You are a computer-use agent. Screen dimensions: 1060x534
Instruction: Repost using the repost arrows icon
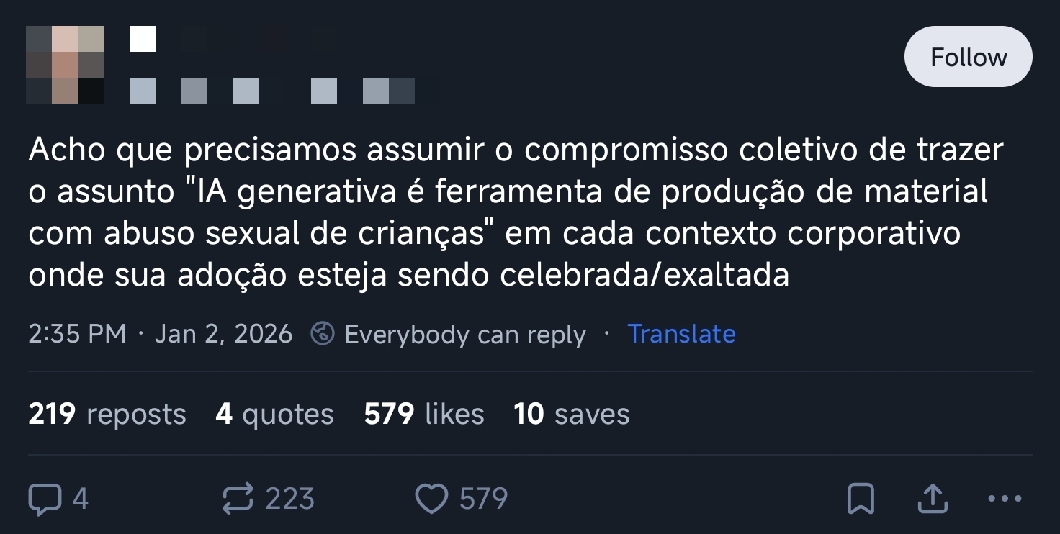pos(238,499)
